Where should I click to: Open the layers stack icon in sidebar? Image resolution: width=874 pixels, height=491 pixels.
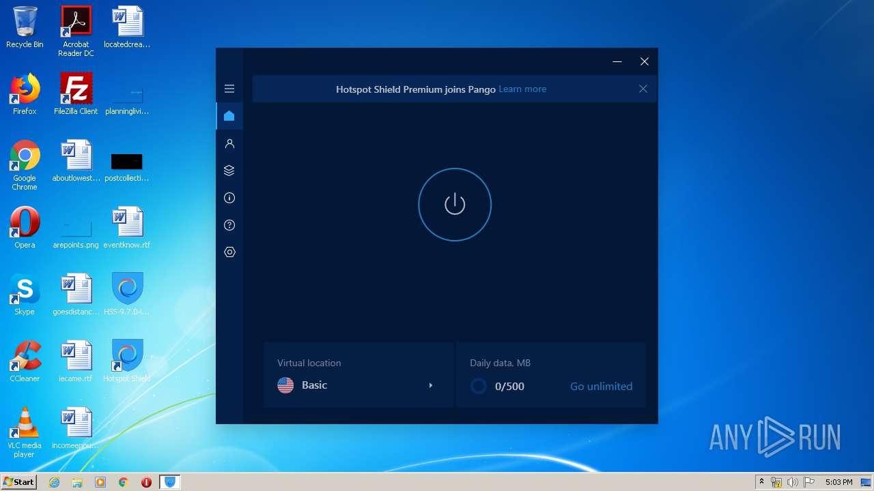tap(229, 170)
